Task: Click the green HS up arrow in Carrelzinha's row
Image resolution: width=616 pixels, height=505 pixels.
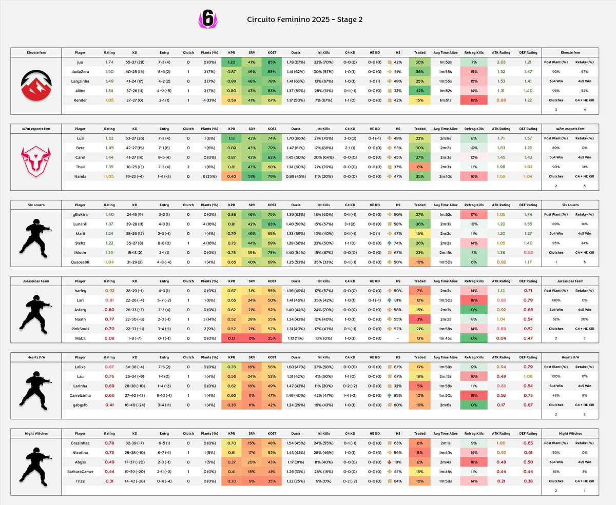Action: coord(390,395)
